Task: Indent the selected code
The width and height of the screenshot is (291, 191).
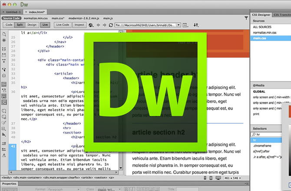Action: coord(4,143)
